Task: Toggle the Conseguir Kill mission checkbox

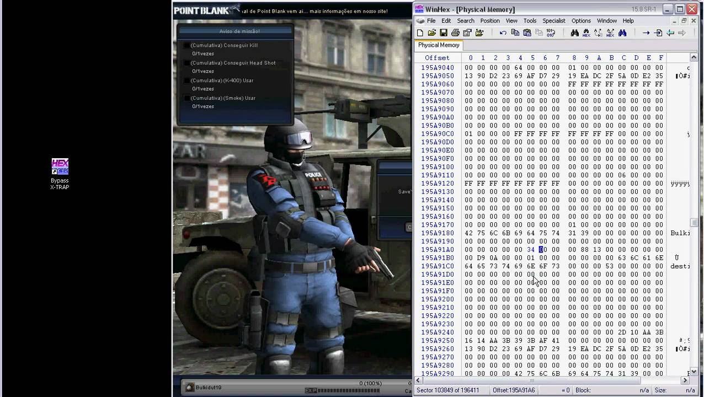Action: 186,45
